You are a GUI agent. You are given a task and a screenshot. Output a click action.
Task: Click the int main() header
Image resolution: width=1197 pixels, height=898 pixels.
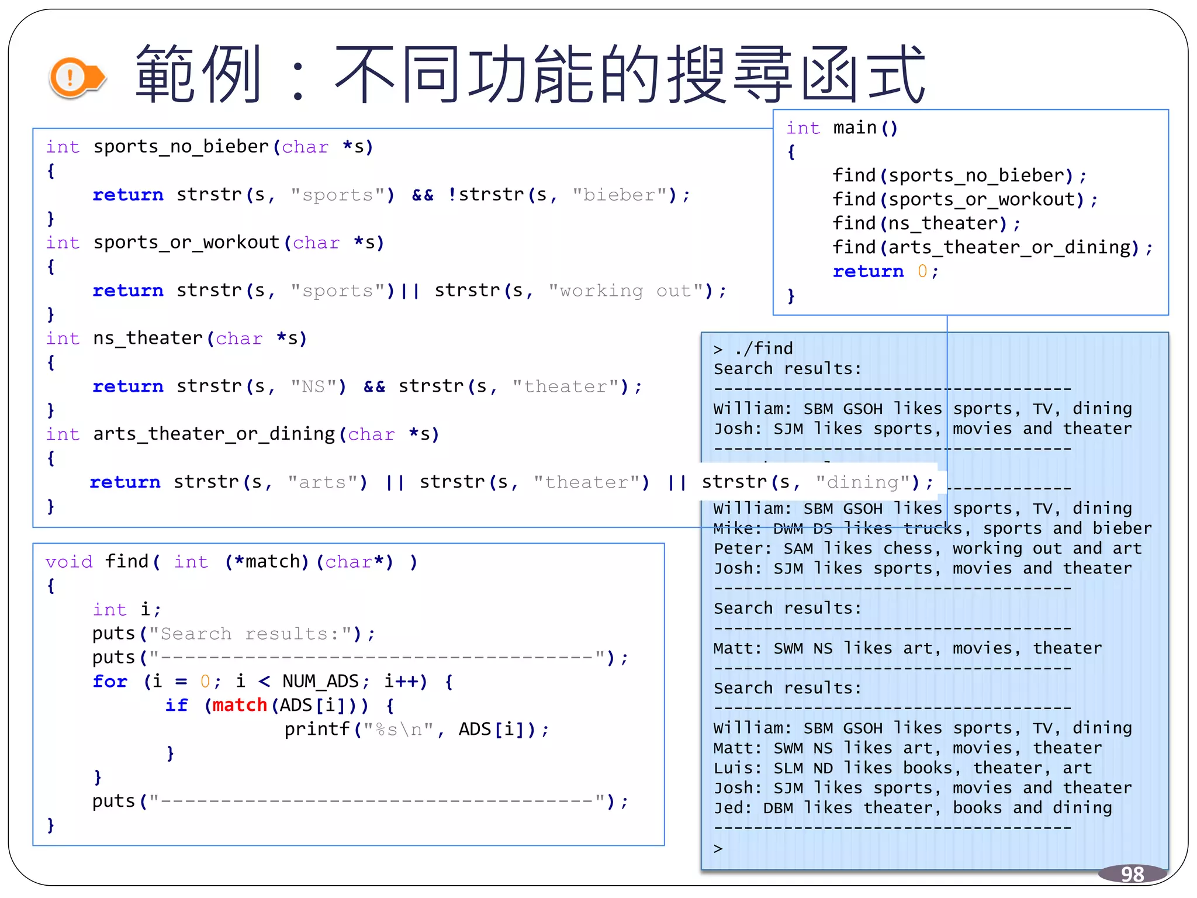(842, 127)
